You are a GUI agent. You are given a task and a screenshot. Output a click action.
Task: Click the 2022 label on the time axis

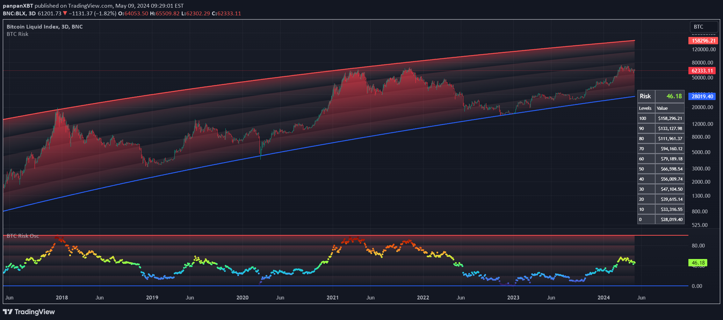(423, 297)
